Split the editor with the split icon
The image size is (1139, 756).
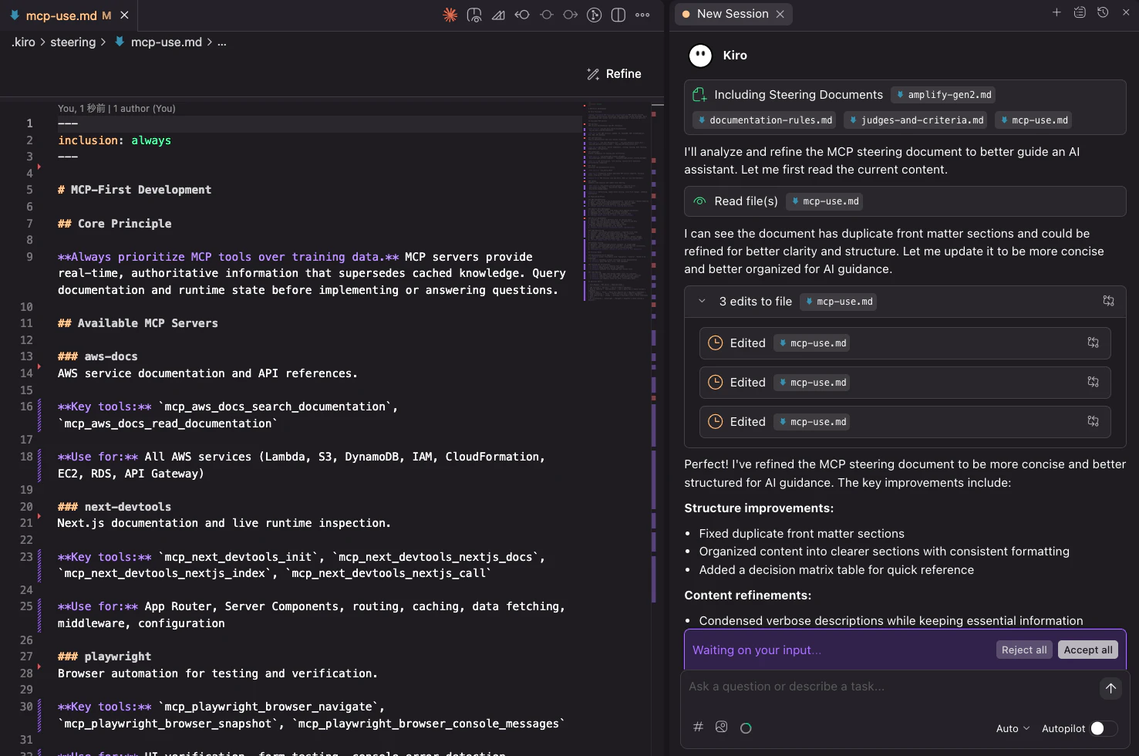[x=618, y=15]
